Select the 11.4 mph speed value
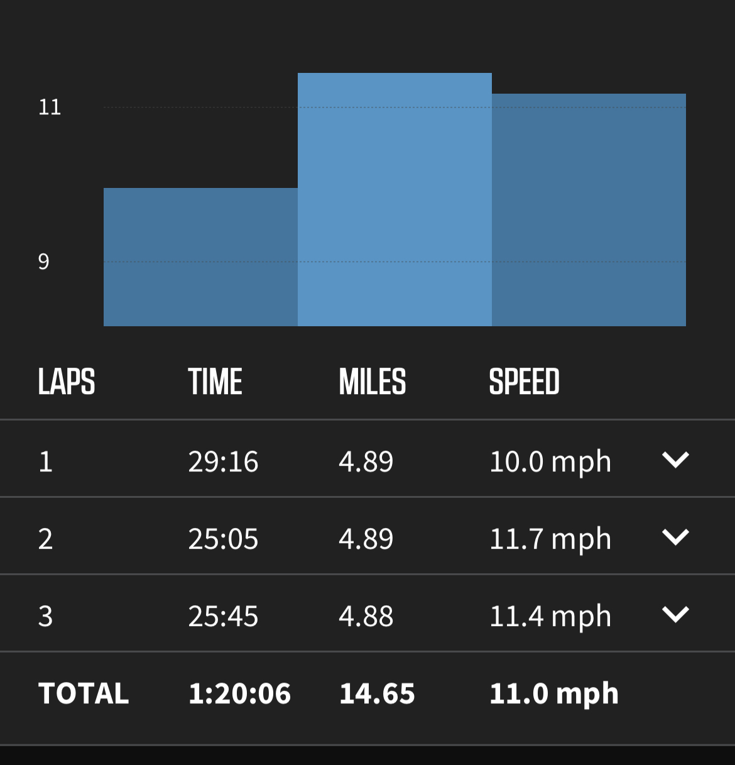Image resolution: width=735 pixels, height=765 pixels. coord(550,617)
